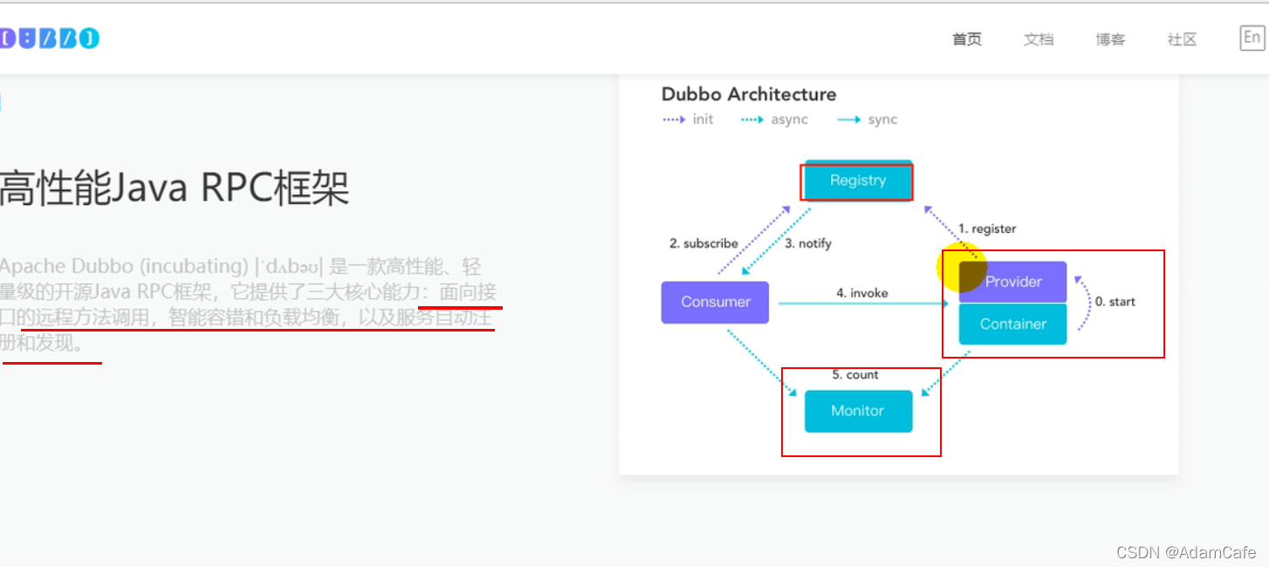Click the Provider box in diagram
1269x567 pixels.
[x=1012, y=282]
